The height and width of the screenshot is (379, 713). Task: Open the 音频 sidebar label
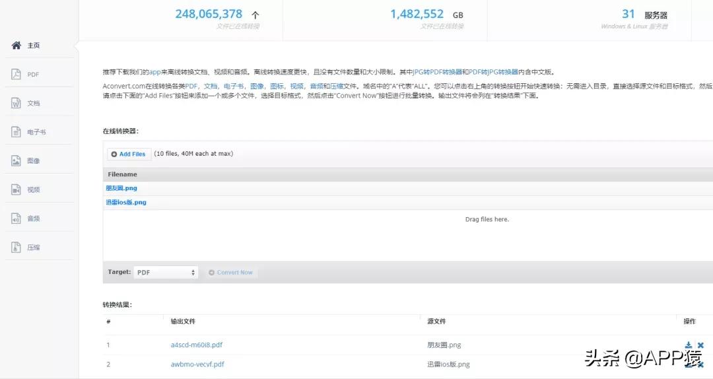(x=33, y=219)
